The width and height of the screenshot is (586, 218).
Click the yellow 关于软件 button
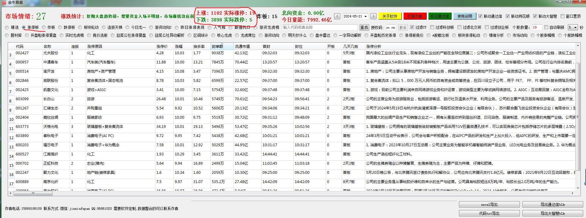coord(390,16)
